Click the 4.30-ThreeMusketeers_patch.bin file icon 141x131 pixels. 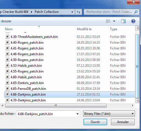pyautogui.click(x=7, y=37)
